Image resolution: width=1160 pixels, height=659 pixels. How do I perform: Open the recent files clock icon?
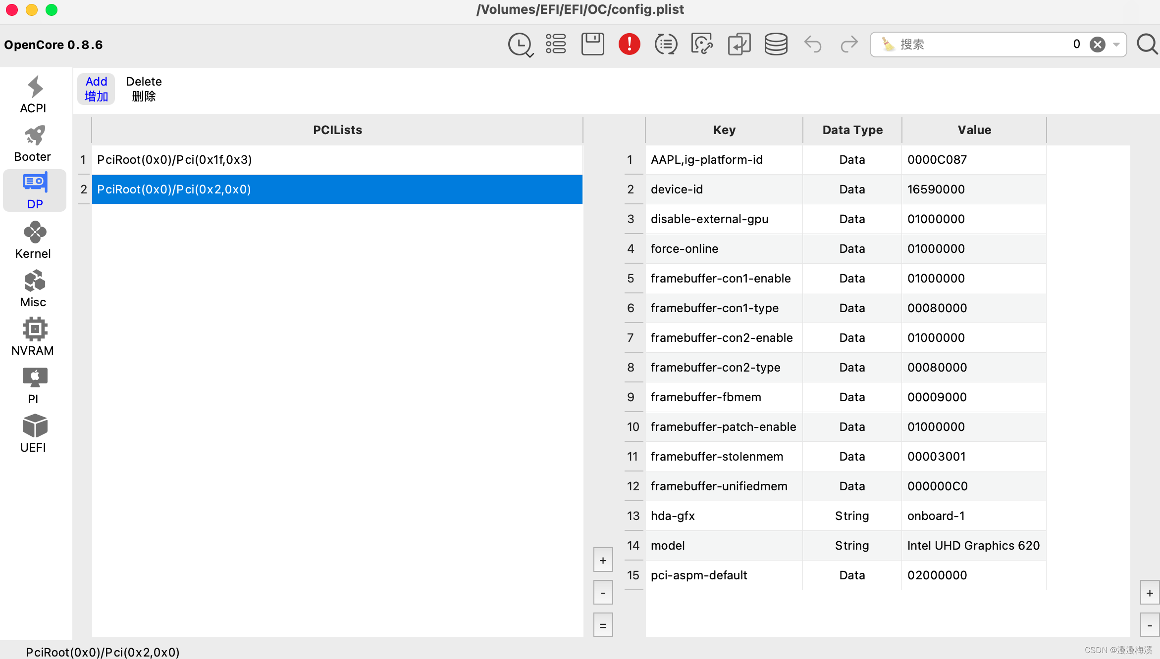[x=520, y=45]
